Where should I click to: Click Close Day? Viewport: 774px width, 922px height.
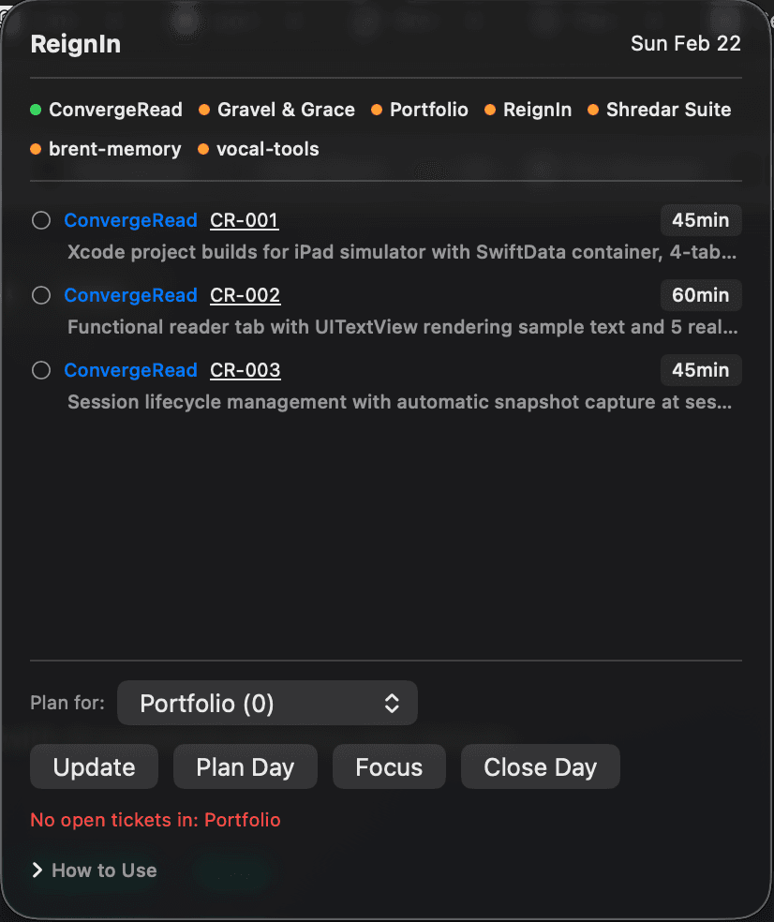pos(540,766)
